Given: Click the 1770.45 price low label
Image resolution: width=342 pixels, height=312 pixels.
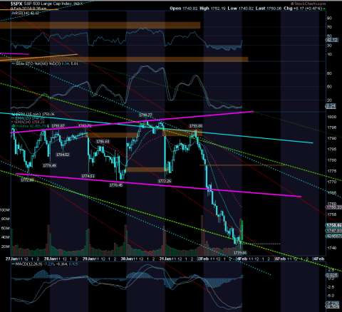Looking at the screenshot, I should (x=116, y=185).
